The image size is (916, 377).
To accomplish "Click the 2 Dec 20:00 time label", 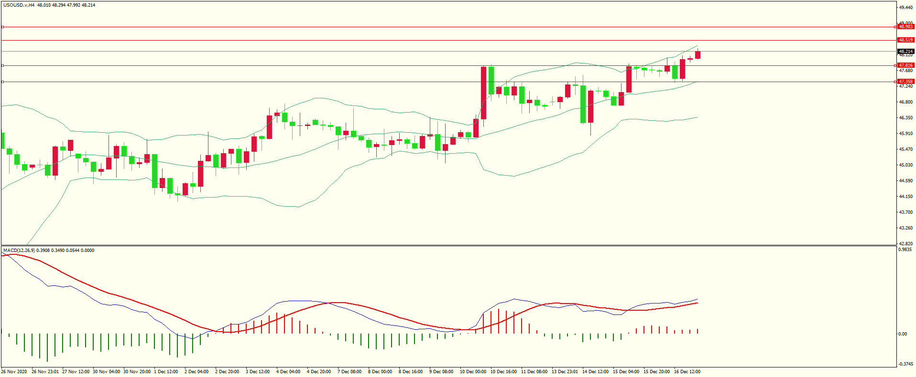I will (x=227, y=372).
